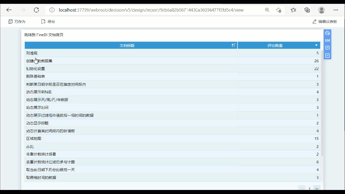Select the 区域地图 row
The image size is (345, 194).
pos(172,138)
